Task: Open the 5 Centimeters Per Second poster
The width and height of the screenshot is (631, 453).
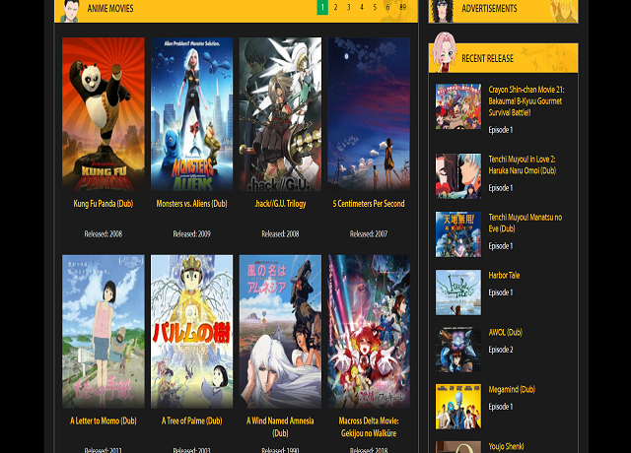Action: pos(369,114)
